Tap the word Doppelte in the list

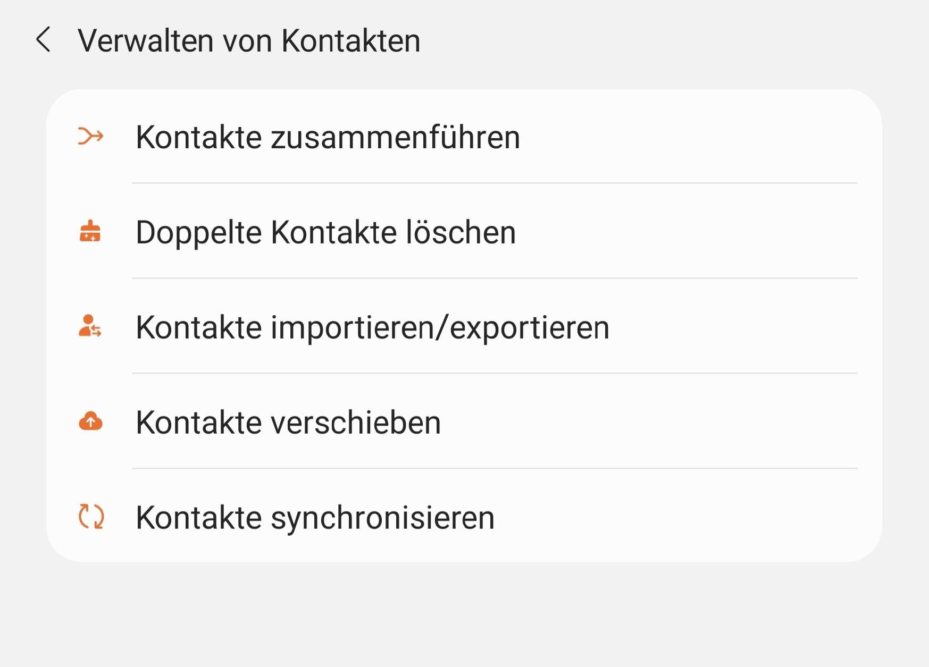click(199, 232)
